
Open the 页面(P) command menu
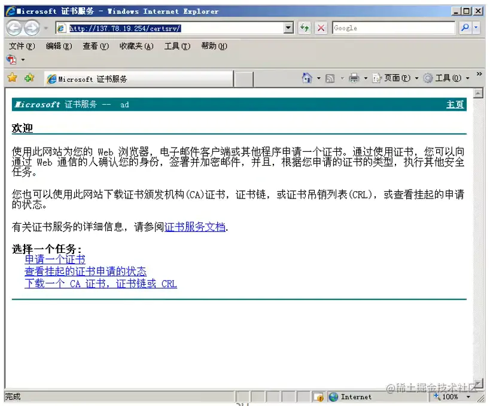[395, 78]
